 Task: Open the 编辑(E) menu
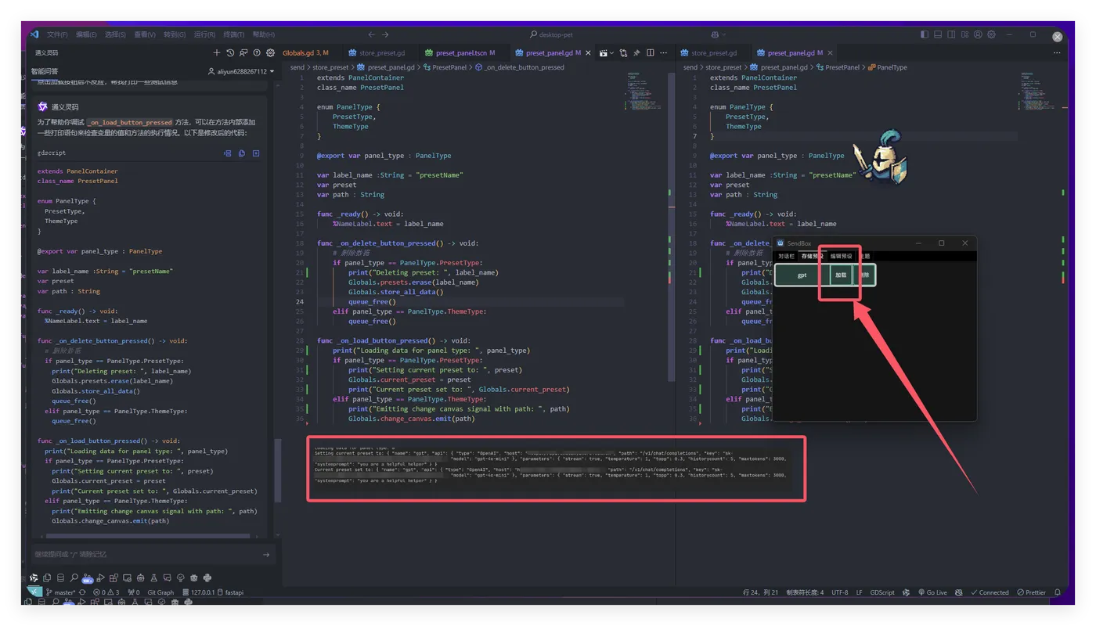(x=86, y=34)
